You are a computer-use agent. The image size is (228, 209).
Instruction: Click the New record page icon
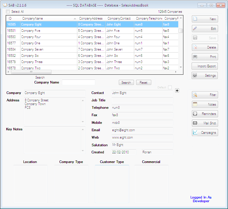pyautogui.click(x=195, y=19)
